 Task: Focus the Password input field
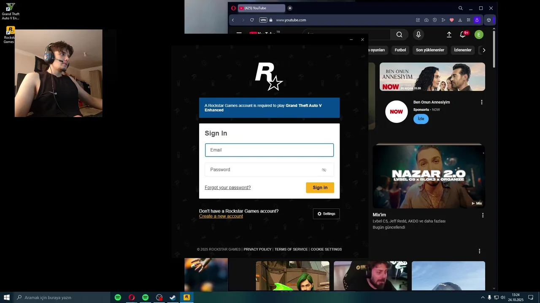pos(269,170)
